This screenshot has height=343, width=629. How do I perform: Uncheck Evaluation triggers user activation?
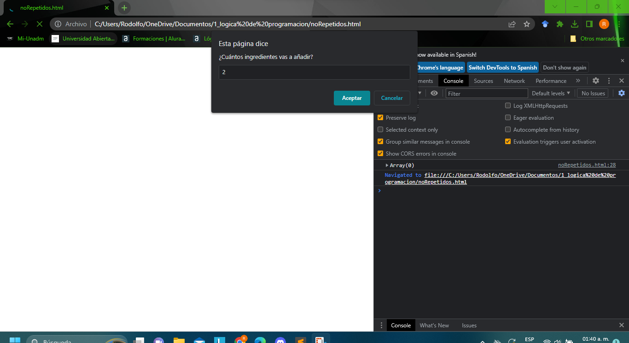(x=508, y=142)
